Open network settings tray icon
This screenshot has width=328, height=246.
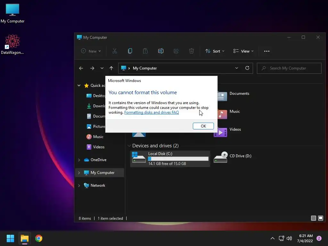tap(281, 238)
